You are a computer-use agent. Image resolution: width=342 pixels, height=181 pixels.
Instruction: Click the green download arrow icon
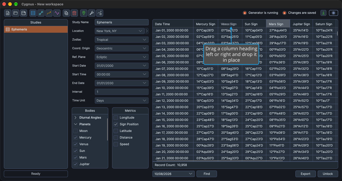324,13
